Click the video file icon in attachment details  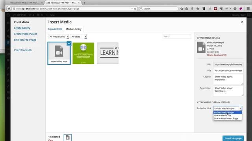coord(201,47)
